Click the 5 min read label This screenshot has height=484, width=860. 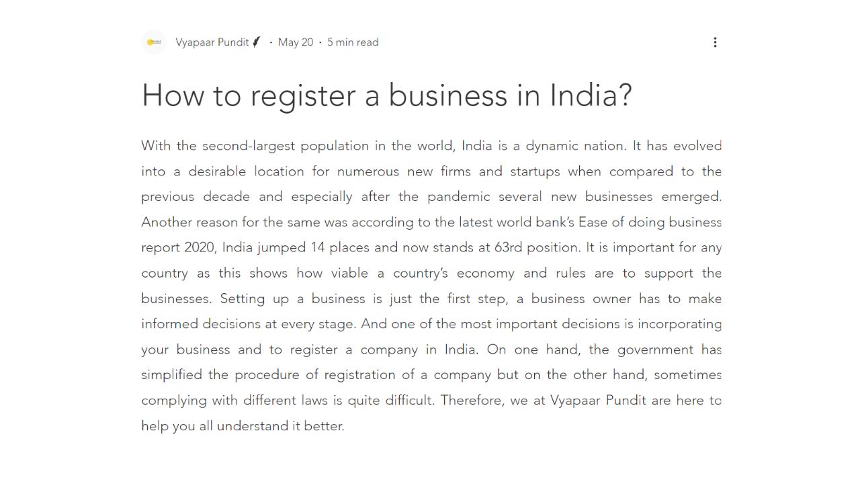[x=353, y=42]
